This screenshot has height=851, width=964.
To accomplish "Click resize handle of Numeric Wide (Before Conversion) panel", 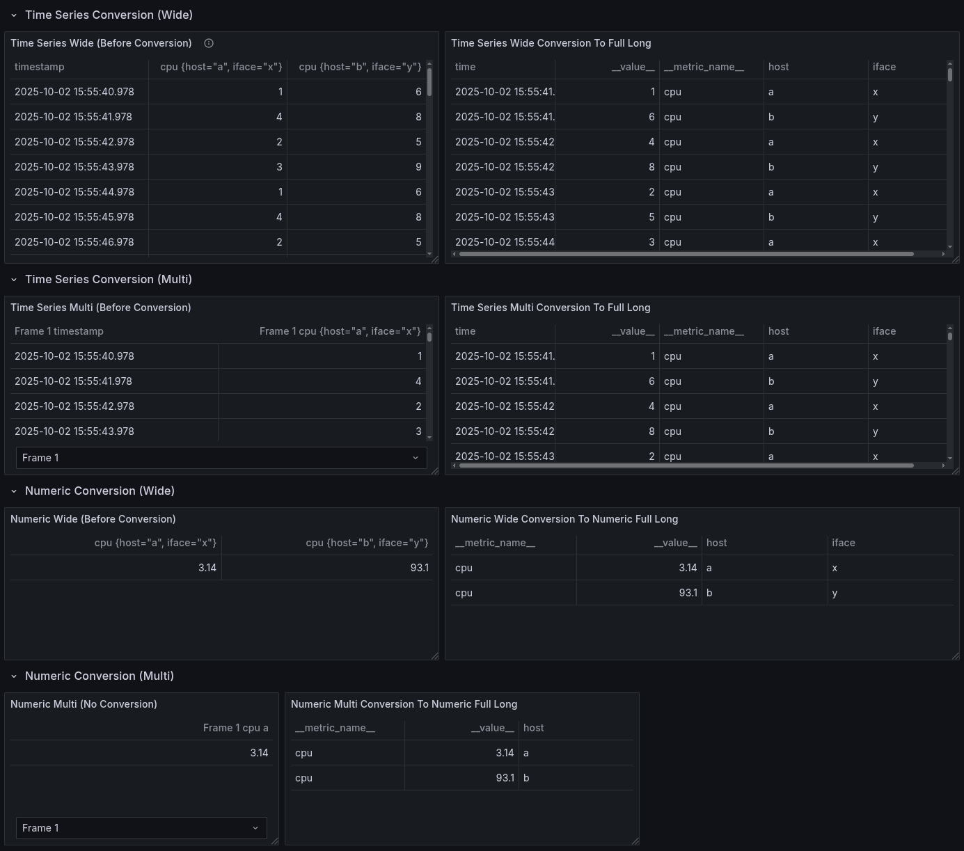I will (x=435, y=656).
